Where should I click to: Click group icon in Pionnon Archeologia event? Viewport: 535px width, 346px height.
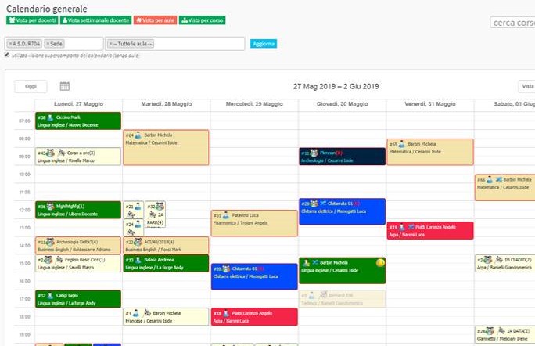tap(314, 153)
